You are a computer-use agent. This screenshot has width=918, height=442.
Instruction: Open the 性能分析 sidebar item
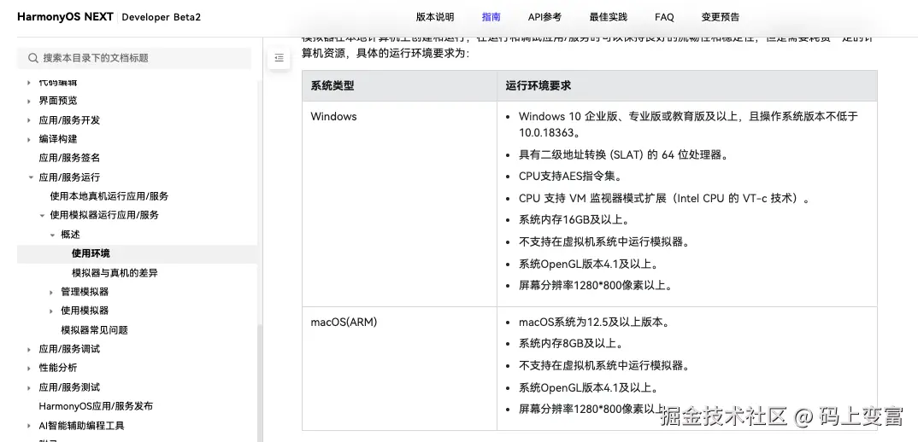58,368
